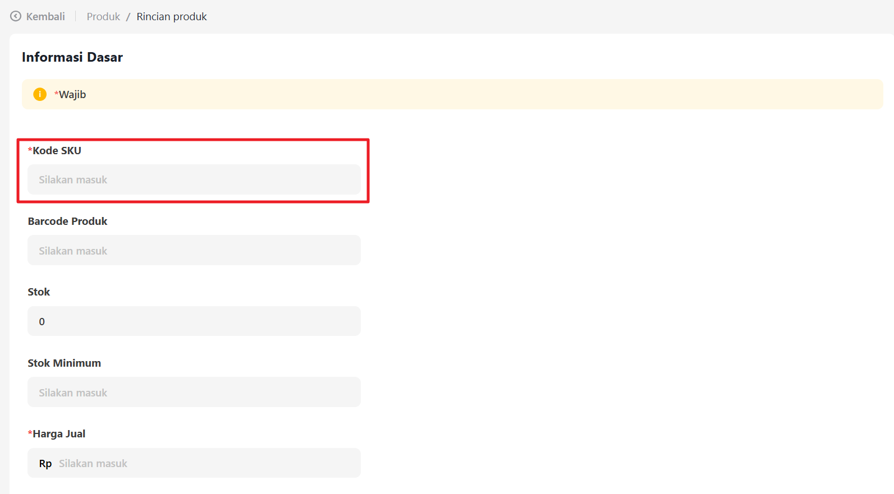
Task: Click the Stok Minimum label
Action: [65, 363]
